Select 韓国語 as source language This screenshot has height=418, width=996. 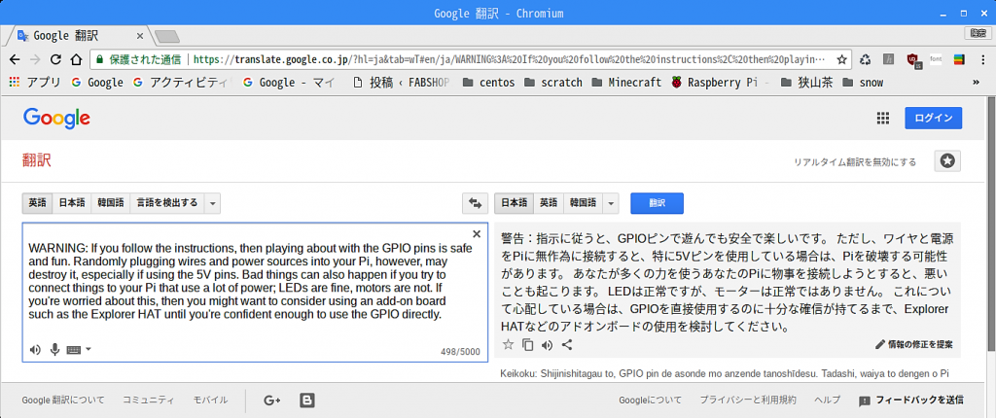(111, 203)
